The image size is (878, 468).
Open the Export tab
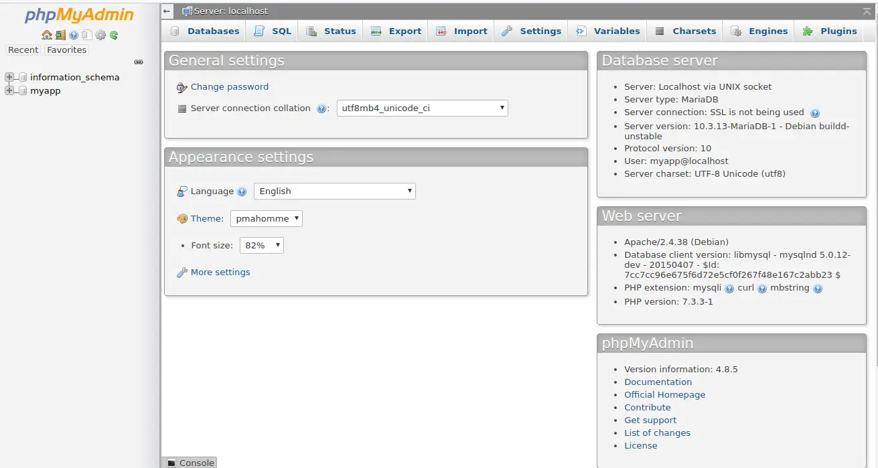(396, 31)
